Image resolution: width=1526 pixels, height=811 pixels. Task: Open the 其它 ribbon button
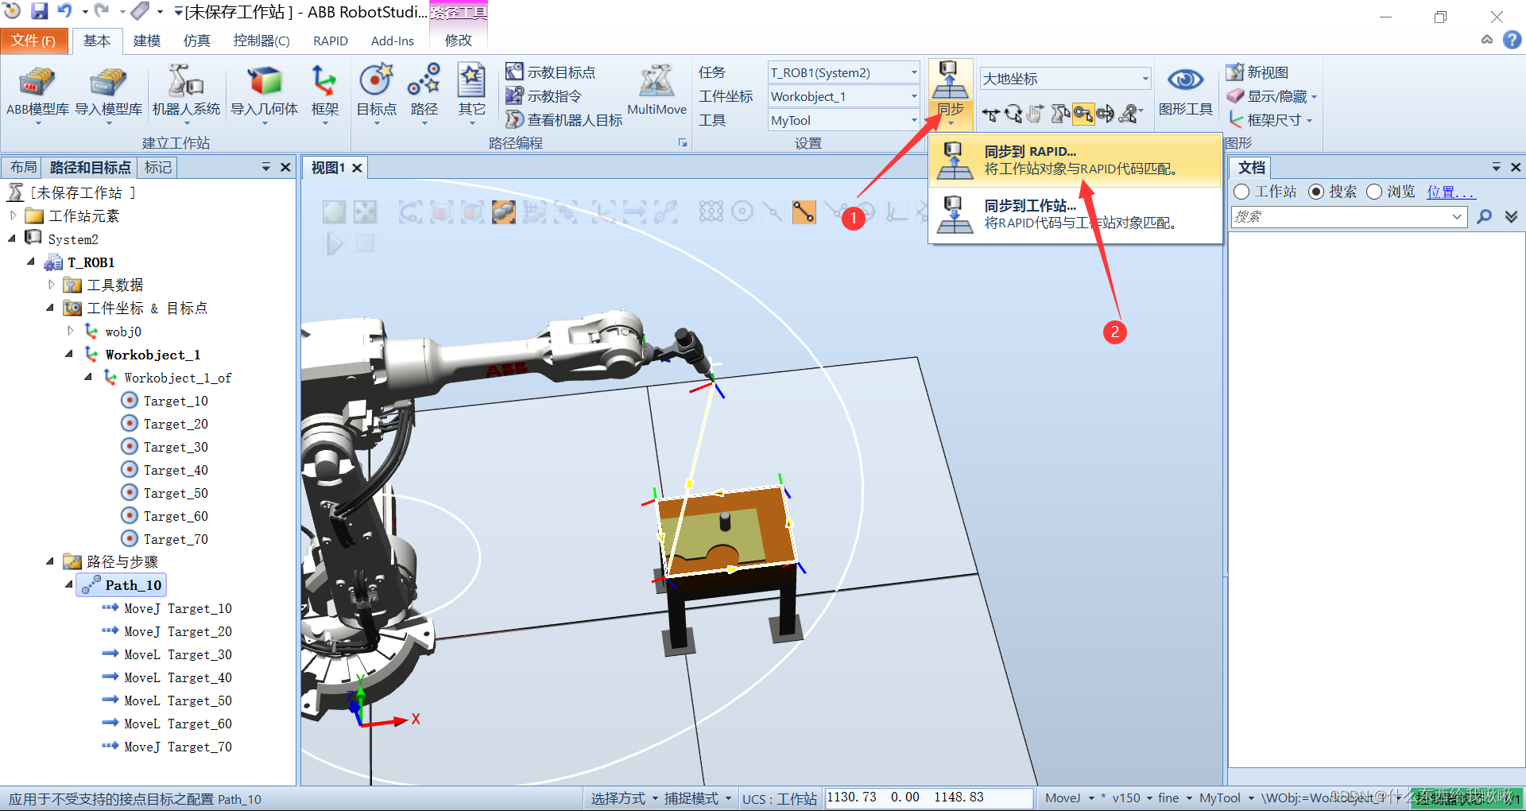point(471,93)
